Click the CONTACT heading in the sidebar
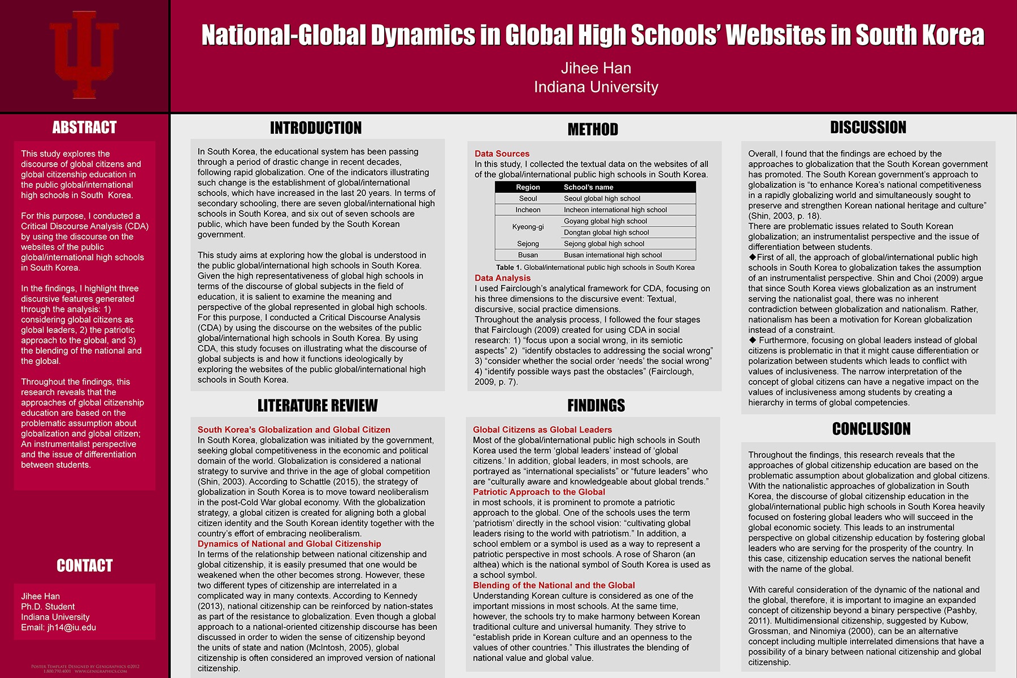Viewport: 1017px width, 678px height. tap(85, 566)
